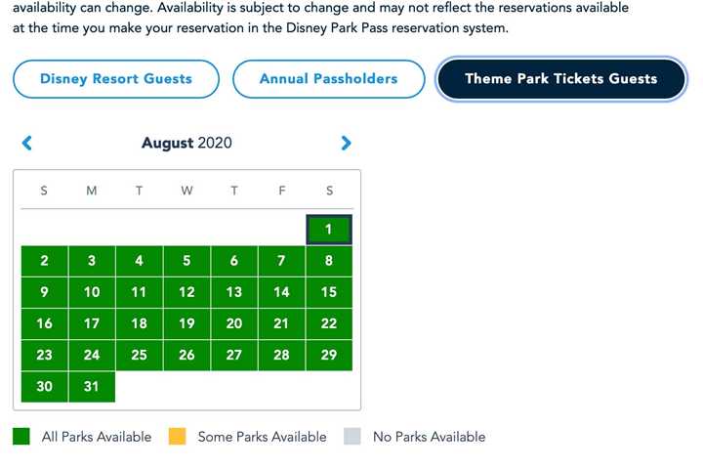Choose August 19 on calendar
The width and height of the screenshot is (703, 469).
(x=186, y=323)
